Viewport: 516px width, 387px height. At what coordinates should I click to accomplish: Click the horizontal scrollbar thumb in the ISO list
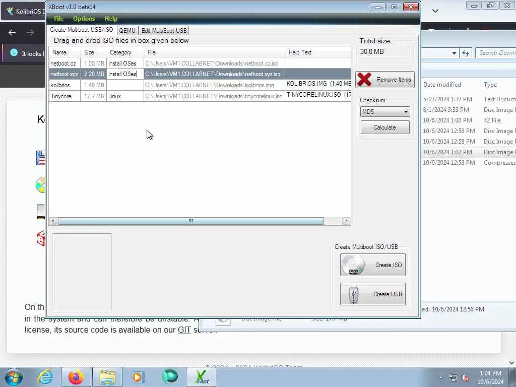(191, 221)
